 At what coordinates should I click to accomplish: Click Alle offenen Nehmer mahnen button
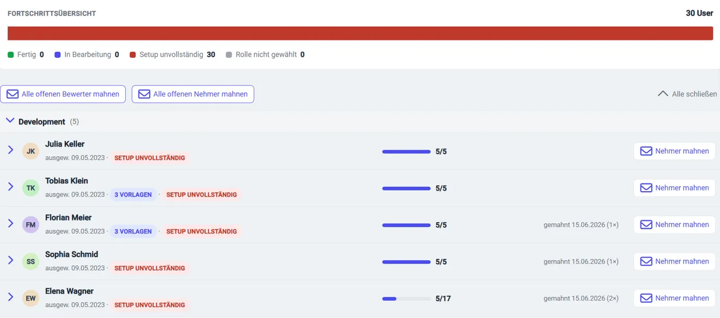pyautogui.click(x=193, y=94)
